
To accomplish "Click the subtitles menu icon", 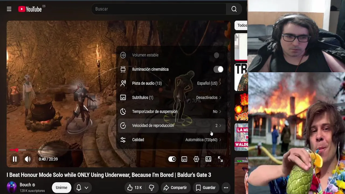I will pos(123,98).
